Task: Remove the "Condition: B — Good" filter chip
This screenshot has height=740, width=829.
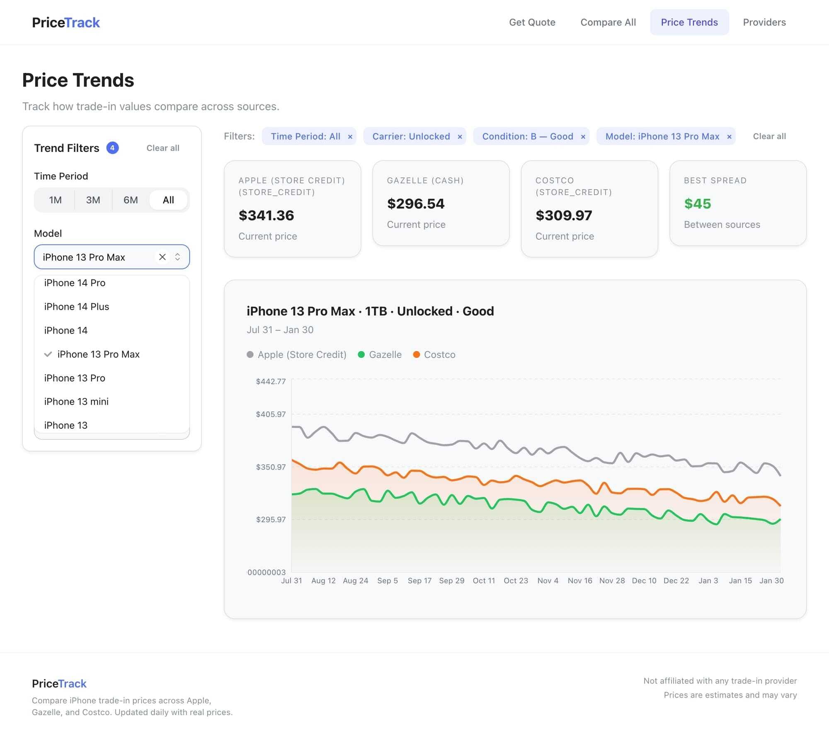Action: click(583, 136)
